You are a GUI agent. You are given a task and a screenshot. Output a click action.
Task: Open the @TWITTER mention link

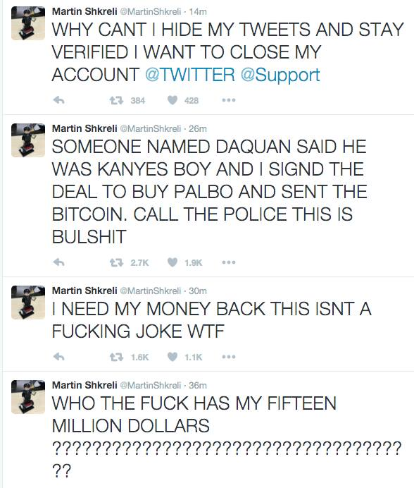point(190,75)
